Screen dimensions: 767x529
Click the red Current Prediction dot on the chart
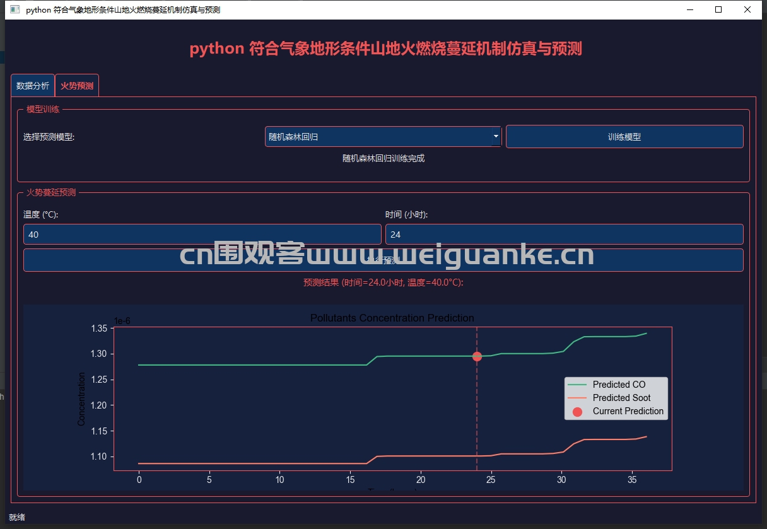(477, 356)
